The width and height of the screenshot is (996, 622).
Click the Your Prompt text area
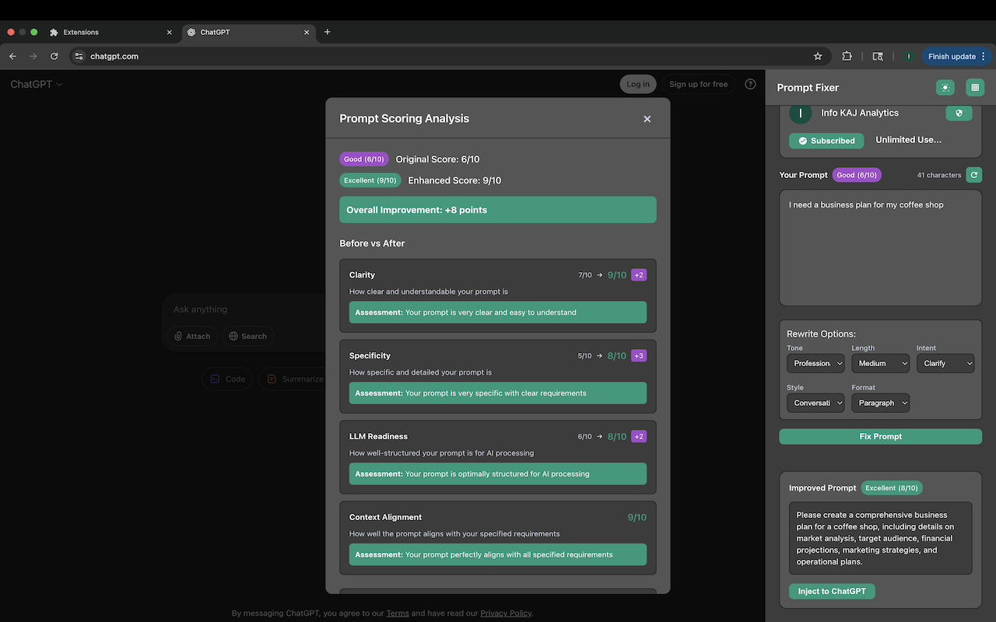880,248
